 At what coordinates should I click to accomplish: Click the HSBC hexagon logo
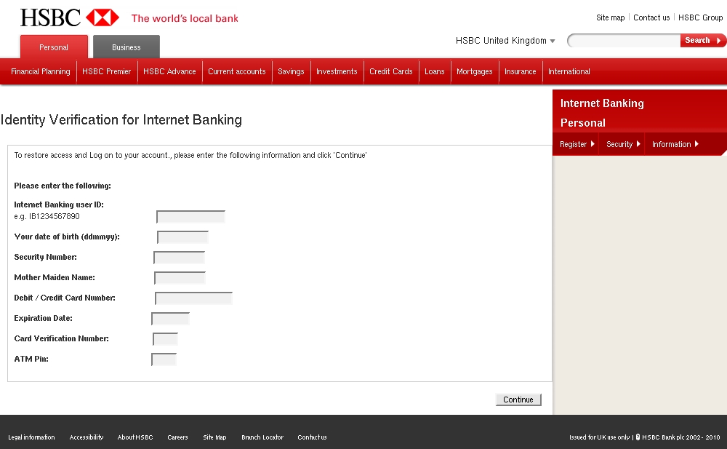pyautogui.click(x=103, y=17)
